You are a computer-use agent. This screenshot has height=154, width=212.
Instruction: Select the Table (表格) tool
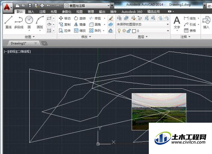click(x=190, y=30)
